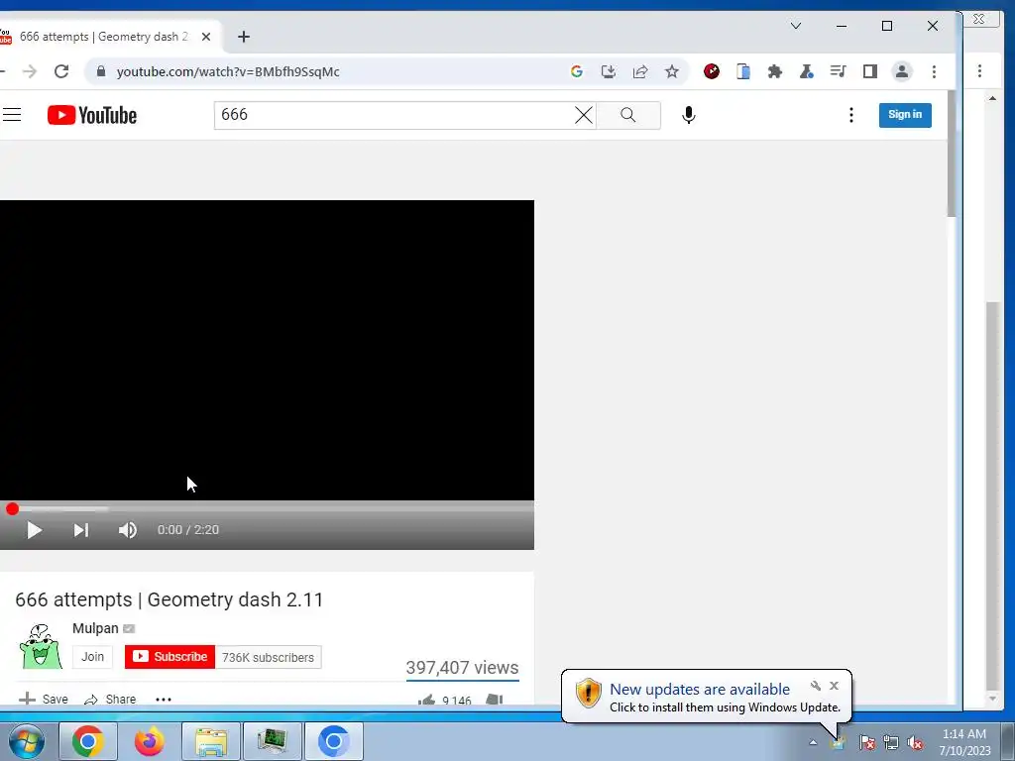1015x761 pixels.
Task: Click the video progress bar scrubber
Action: 12,509
